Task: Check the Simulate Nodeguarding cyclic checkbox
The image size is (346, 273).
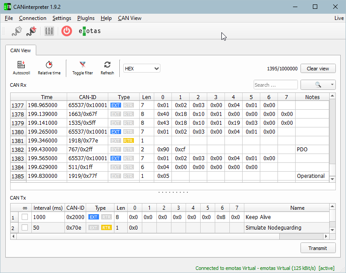Action: 25,228
